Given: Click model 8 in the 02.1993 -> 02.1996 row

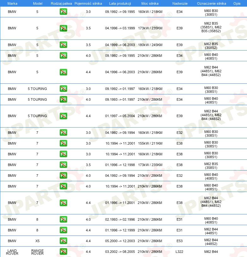Looking at the screenshot, I should pyautogui.click(x=37, y=219).
